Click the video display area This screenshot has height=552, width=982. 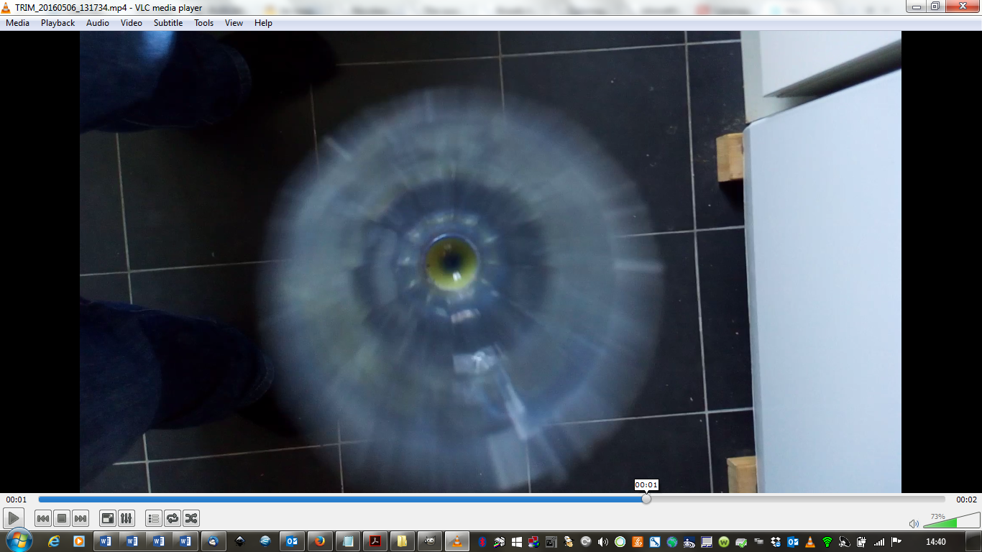click(490, 262)
